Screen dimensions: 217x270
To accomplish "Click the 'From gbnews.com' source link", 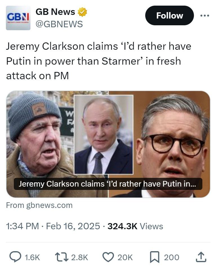I will [39, 205].
